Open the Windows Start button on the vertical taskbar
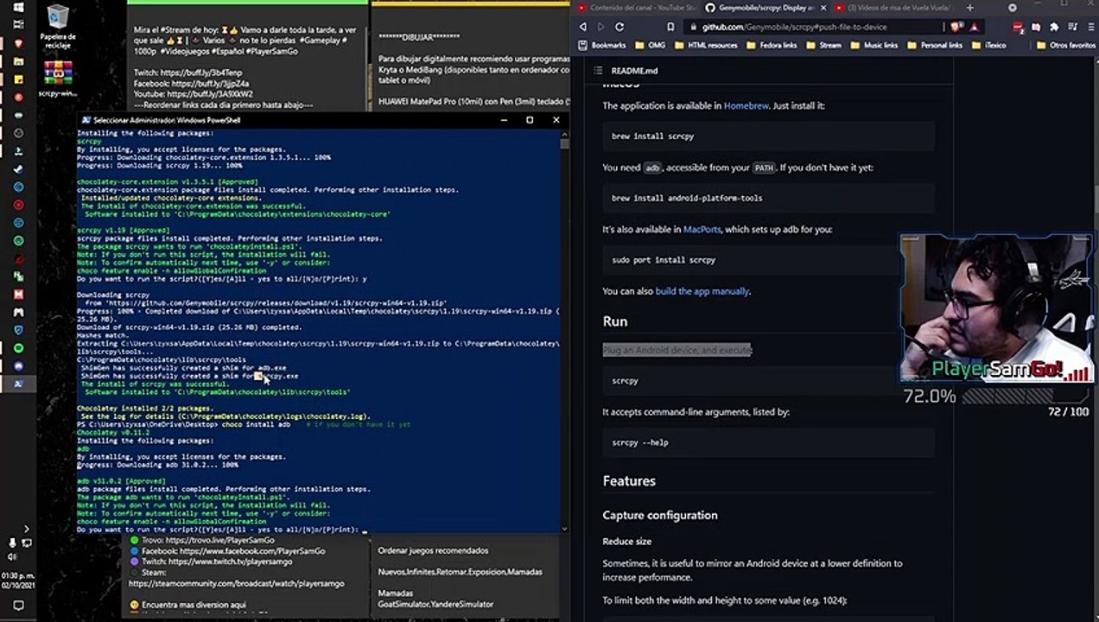This screenshot has width=1099, height=622. point(18,7)
